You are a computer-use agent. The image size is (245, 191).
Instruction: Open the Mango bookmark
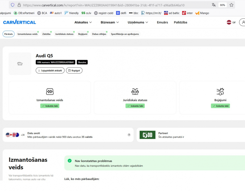(x=202, y=13)
